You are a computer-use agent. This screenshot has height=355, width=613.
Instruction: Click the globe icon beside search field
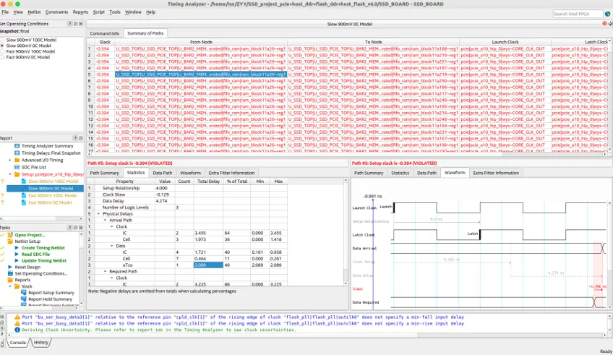pyautogui.click(x=607, y=13)
